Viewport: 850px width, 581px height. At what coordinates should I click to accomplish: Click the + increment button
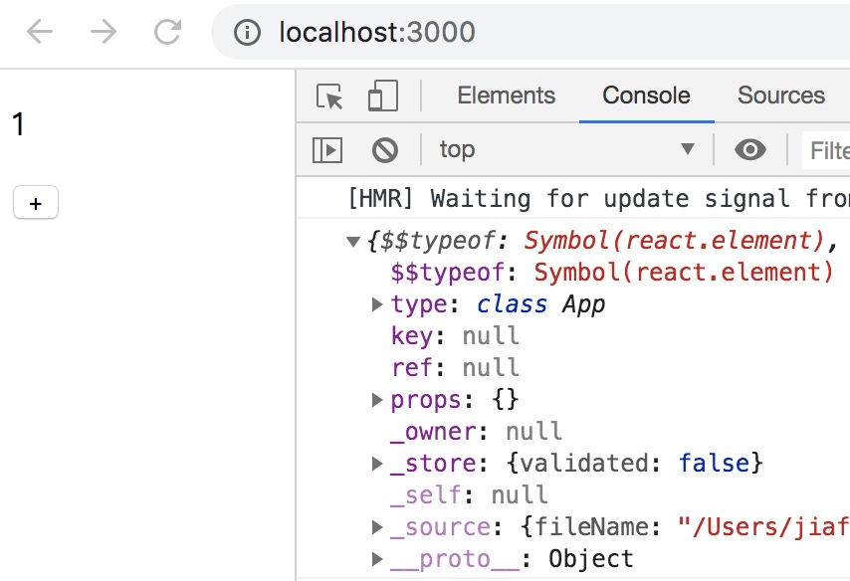click(36, 203)
